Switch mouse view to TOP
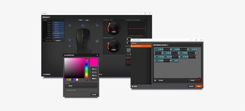 (x=87, y=20)
